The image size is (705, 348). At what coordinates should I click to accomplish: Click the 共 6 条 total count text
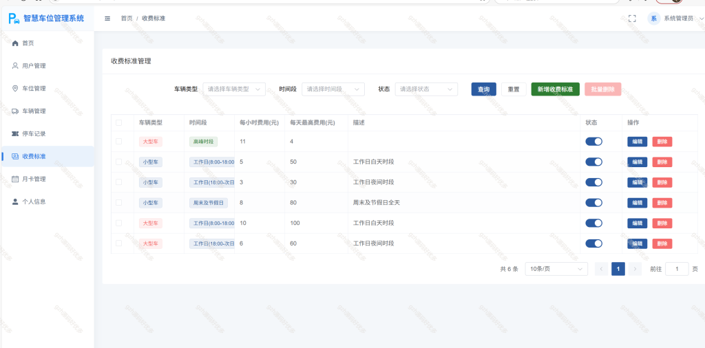point(509,270)
